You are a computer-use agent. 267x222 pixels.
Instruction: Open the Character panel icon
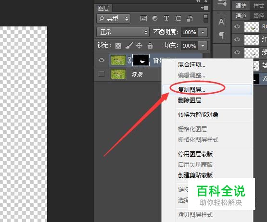[222, 22]
